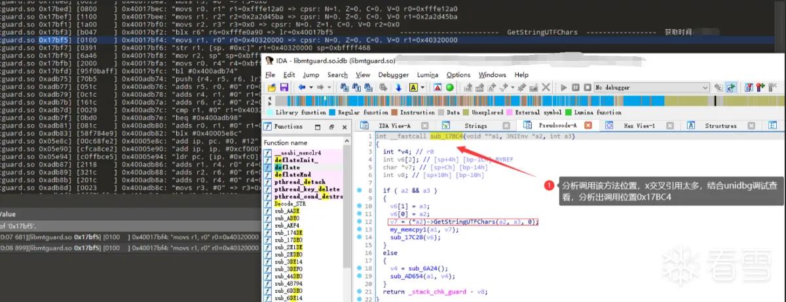
Task: Open the Search menu in IDA
Action: (337, 75)
